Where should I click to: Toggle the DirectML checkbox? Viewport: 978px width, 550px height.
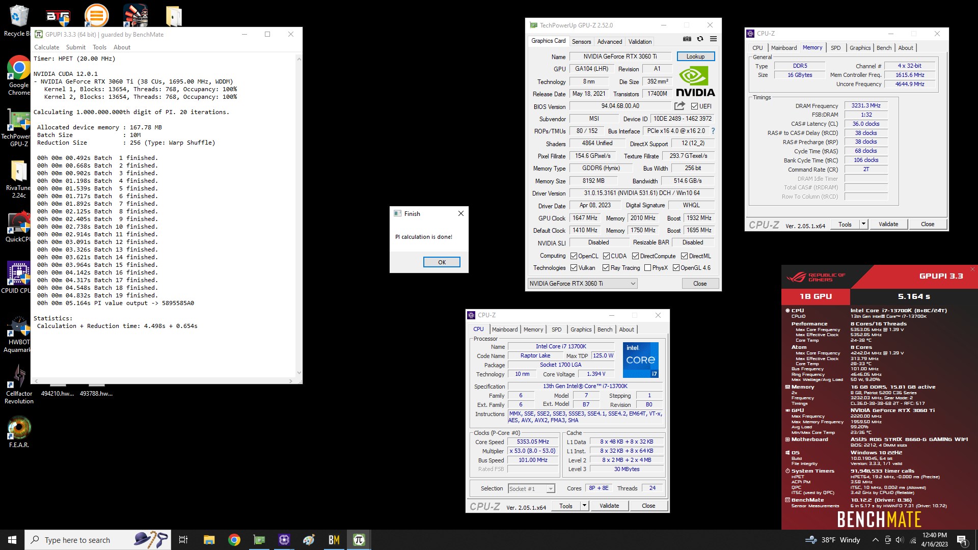(x=684, y=256)
